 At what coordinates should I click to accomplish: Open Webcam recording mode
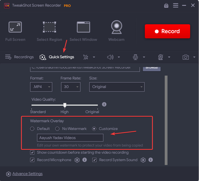(116, 31)
